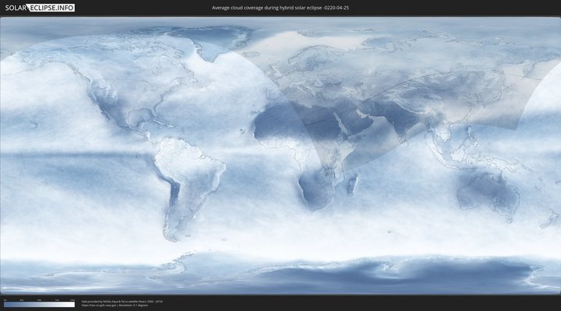Click the cloud coverage legend gradient bar
Viewport: 561px width, 311px height.
pyautogui.click(x=39, y=305)
